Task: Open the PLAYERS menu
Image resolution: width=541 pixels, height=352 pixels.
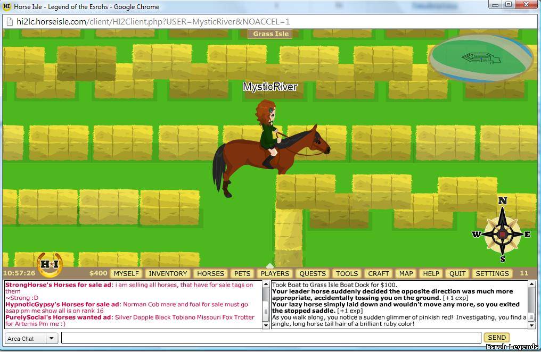Action: pos(275,273)
